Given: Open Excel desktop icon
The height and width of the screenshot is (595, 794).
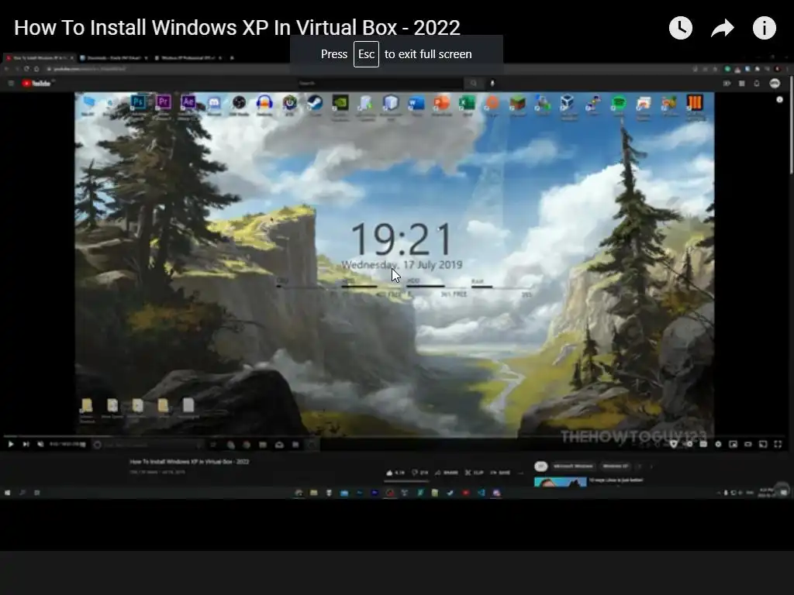Looking at the screenshot, I should click(467, 103).
